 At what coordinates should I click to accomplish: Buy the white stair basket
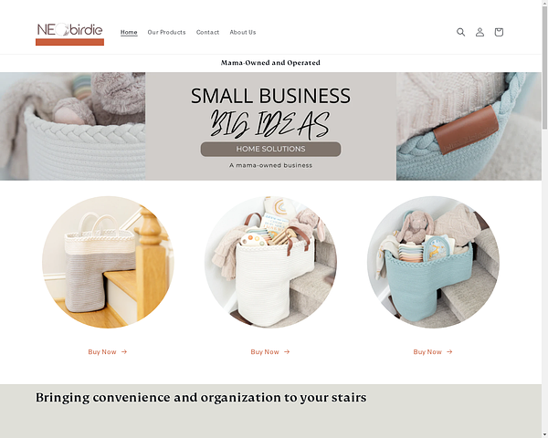270,351
